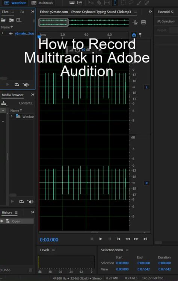This screenshot has height=281, width=178.
Task: Open Files panel menu
Action: 12,12
